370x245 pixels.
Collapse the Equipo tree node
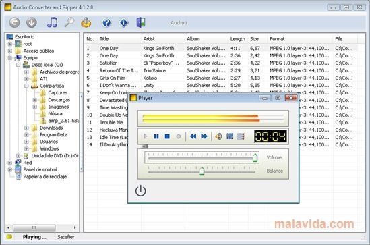(10, 58)
